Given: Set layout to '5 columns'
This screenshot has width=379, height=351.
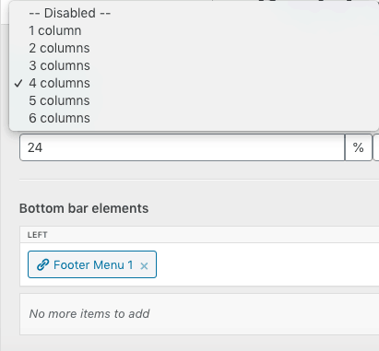Looking at the screenshot, I should point(59,100).
